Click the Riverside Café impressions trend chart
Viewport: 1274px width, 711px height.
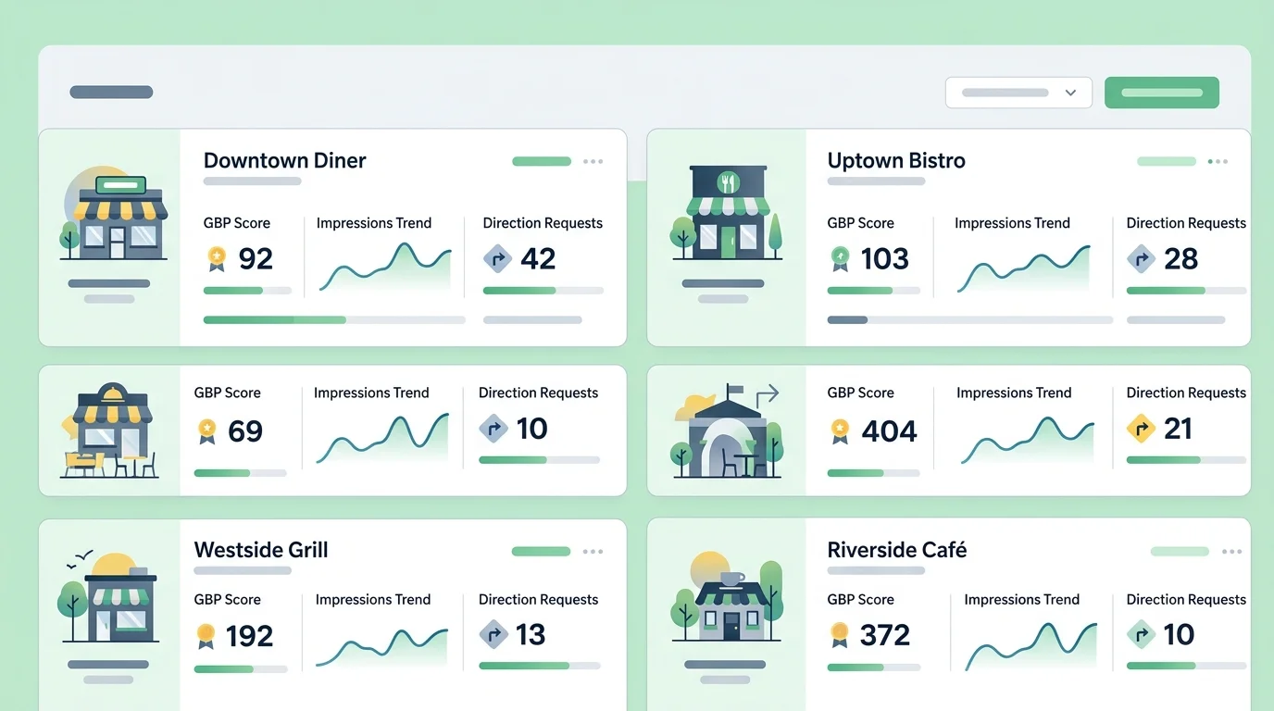(x=1030, y=644)
